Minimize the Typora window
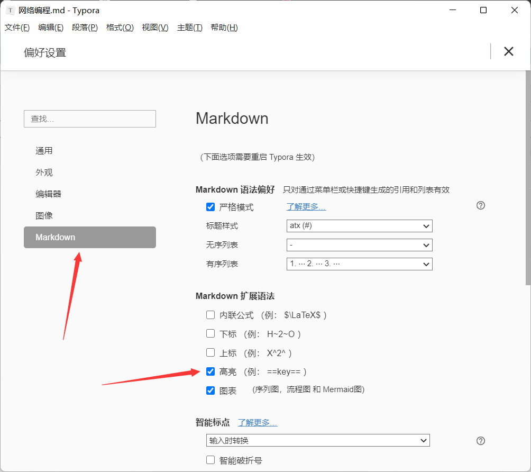Image resolution: width=531 pixels, height=472 pixels. [x=452, y=10]
